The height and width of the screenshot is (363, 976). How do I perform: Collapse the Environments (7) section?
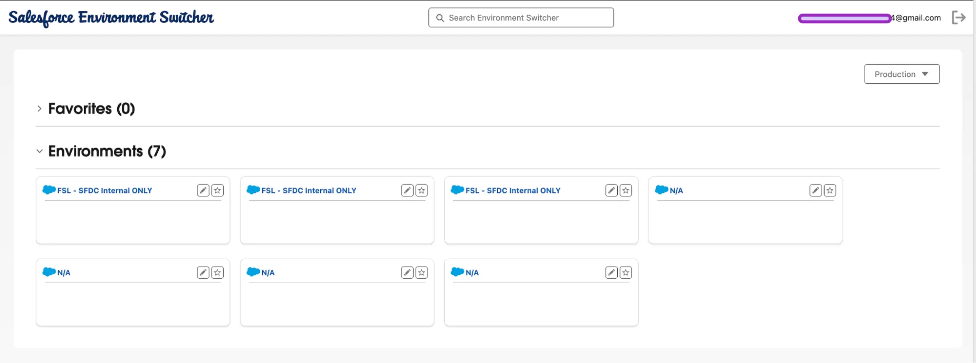pyautogui.click(x=40, y=152)
